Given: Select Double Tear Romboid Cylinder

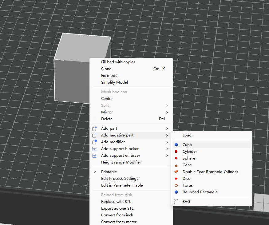Looking at the screenshot, I should [x=210, y=172].
